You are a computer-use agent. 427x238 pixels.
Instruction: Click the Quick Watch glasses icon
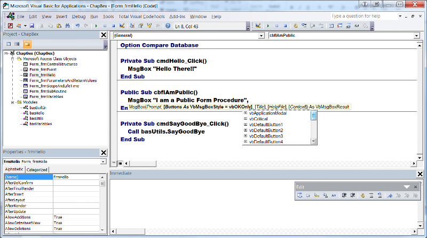point(357,26)
